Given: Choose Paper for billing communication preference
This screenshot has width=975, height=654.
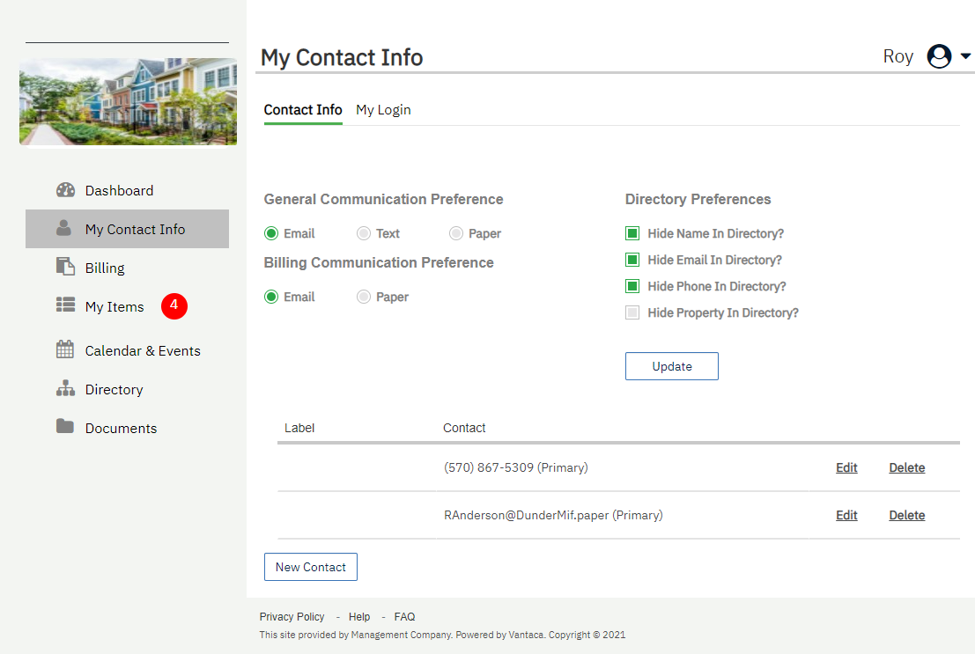Looking at the screenshot, I should [362, 297].
